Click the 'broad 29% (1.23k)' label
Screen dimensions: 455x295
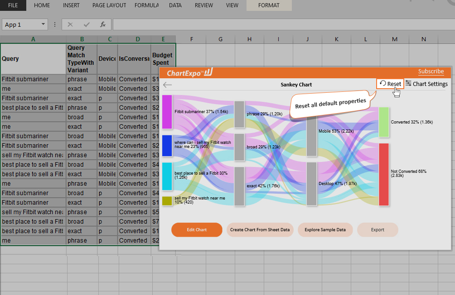click(263, 147)
